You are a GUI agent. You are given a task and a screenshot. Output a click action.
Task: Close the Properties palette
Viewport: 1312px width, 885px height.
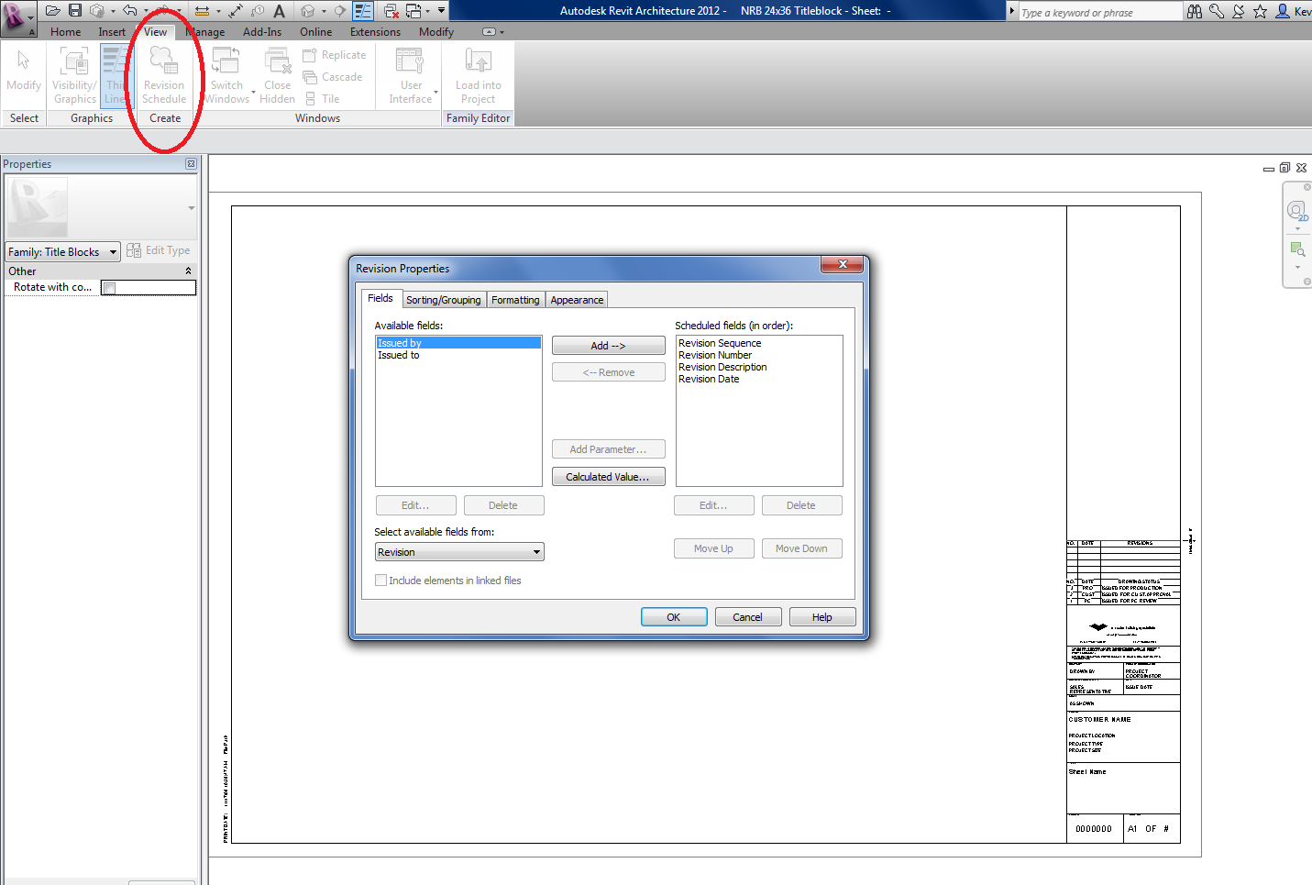191,164
